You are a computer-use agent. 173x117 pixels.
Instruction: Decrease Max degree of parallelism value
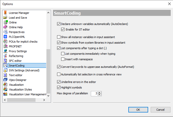point(99,95)
